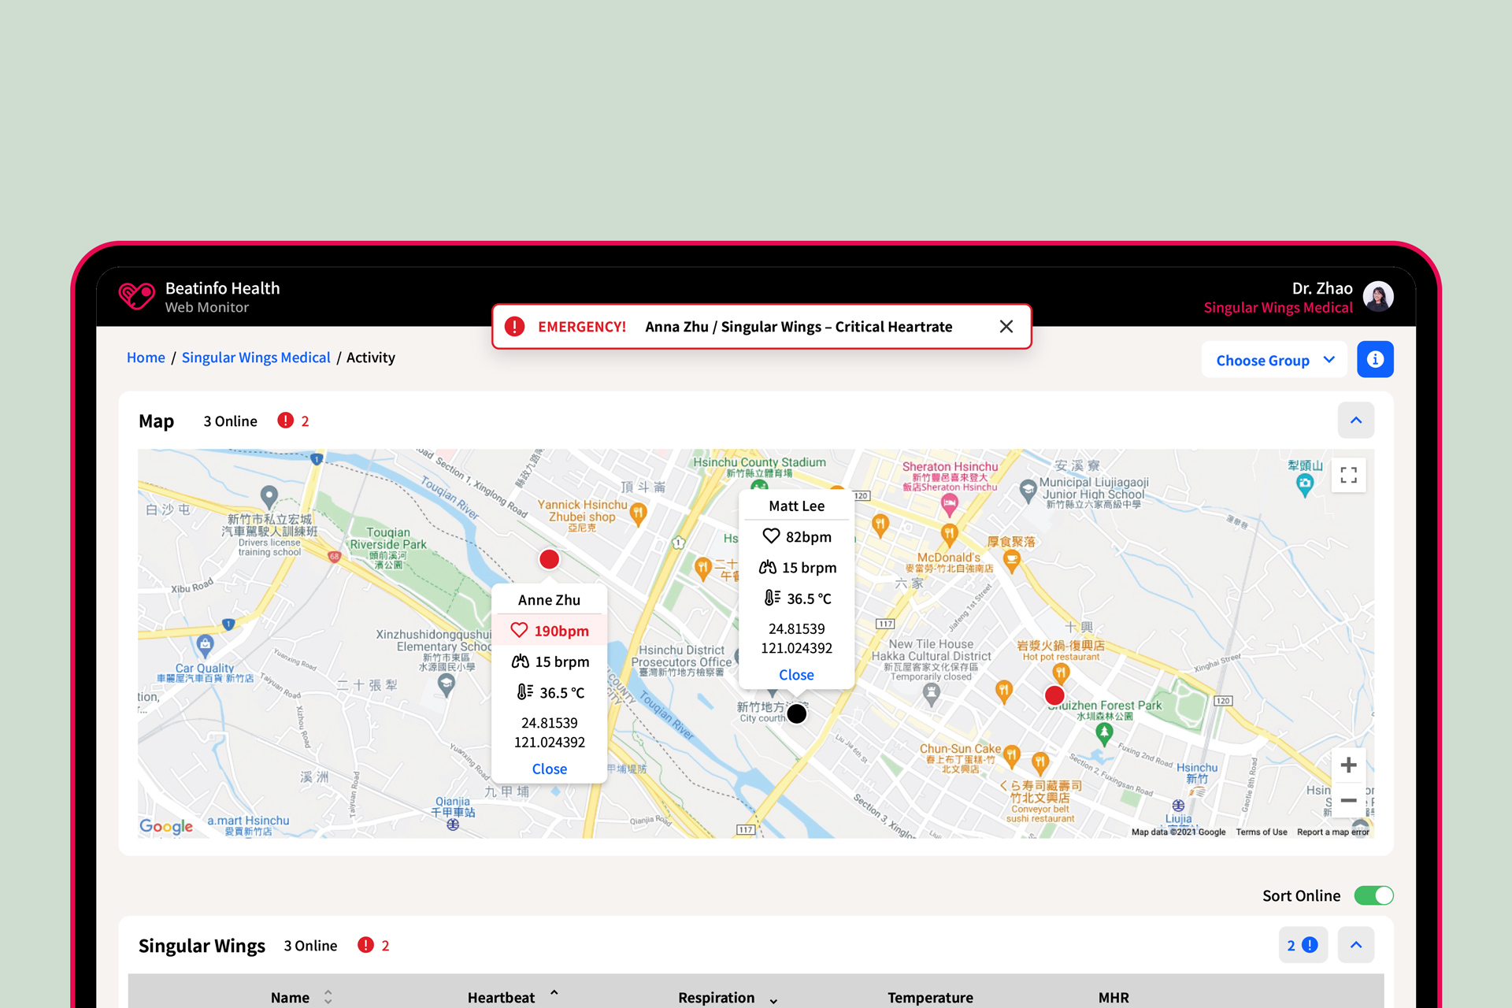Close the emergency alert notification
The image size is (1512, 1008).
pyautogui.click(x=1005, y=326)
